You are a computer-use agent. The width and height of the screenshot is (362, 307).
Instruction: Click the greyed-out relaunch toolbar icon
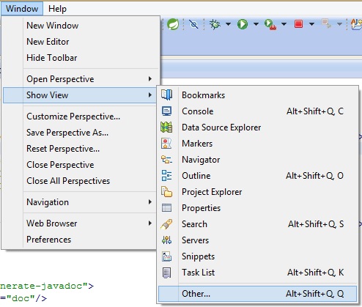pyautogui.click(x=326, y=23)
